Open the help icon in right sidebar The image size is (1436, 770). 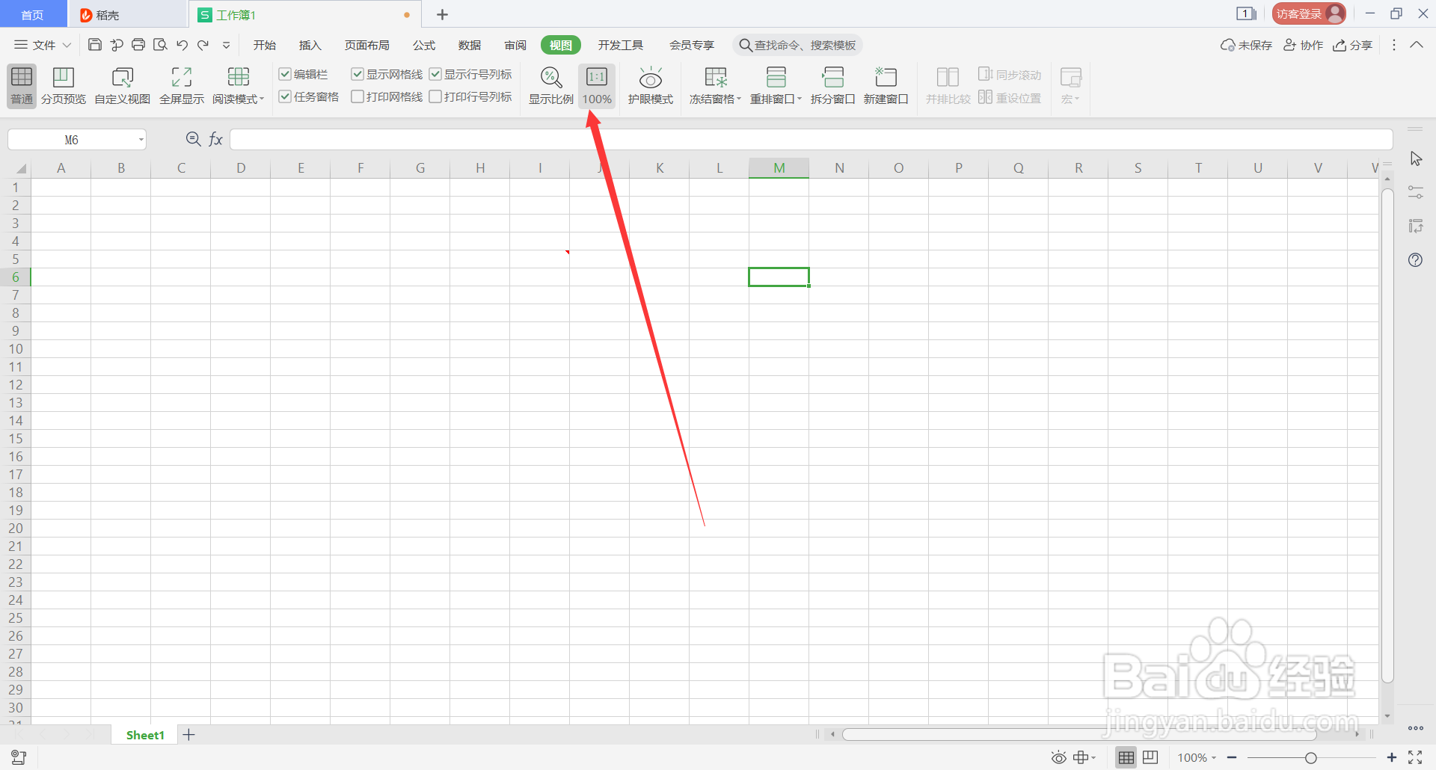click(1415, 260)
